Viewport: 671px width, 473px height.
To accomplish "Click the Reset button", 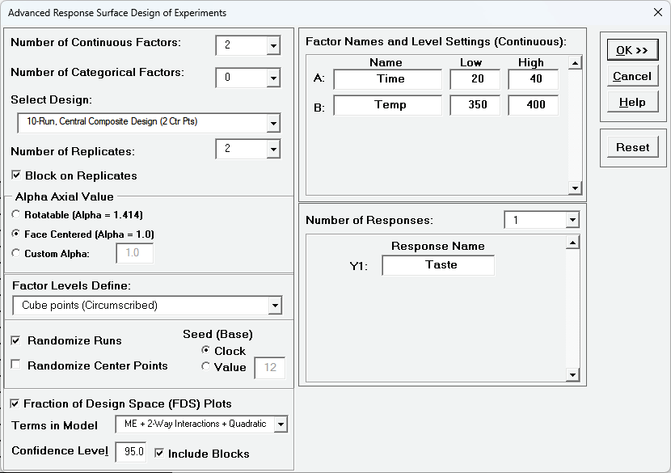I will (x=631, y=146).
